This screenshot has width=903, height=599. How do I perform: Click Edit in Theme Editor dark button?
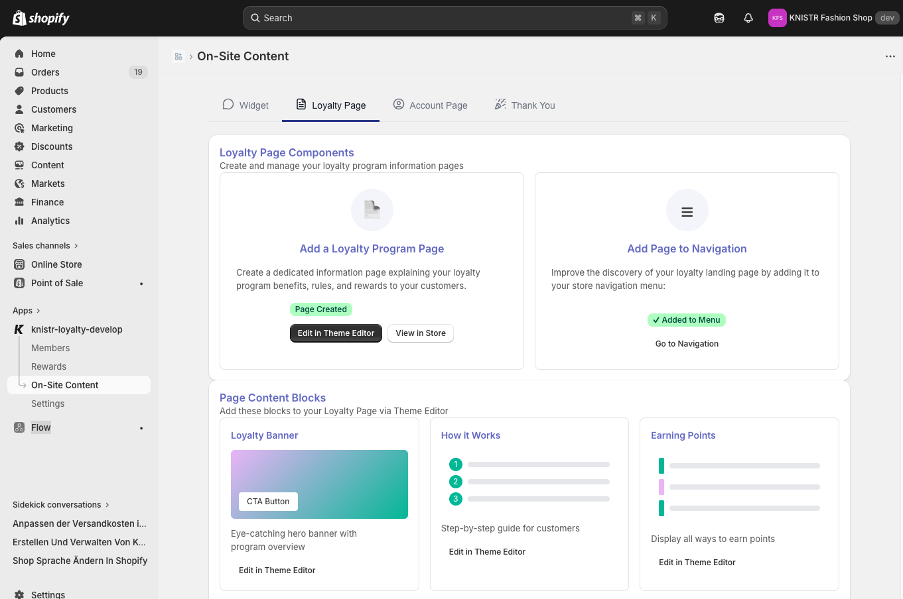coord(336,333)
